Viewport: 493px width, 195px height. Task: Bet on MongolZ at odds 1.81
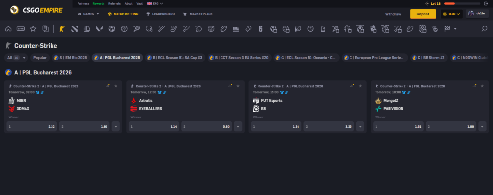pyautogui.click(x=398, y=127)
